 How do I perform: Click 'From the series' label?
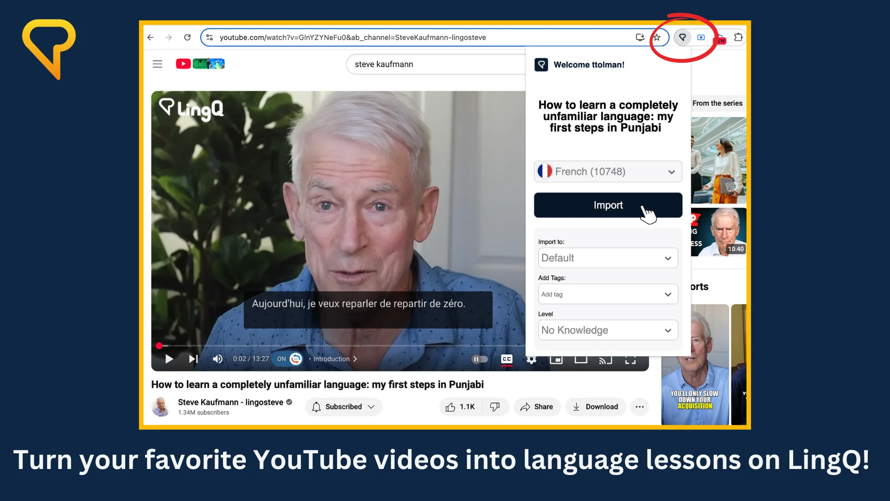click(718, 103)
